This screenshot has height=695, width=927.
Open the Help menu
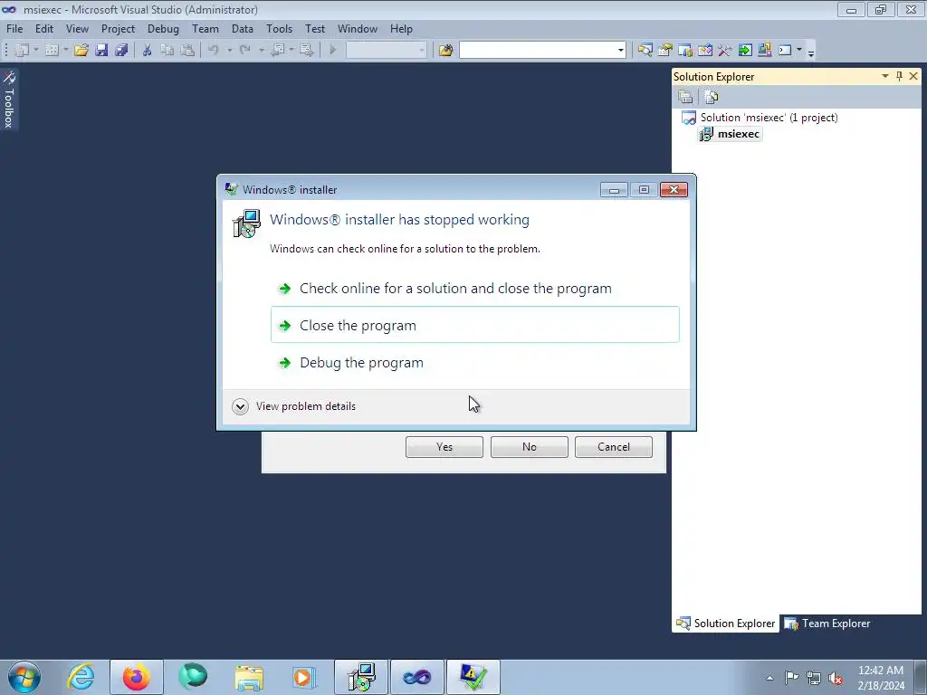pyautogui.click(x=401, y=28)
